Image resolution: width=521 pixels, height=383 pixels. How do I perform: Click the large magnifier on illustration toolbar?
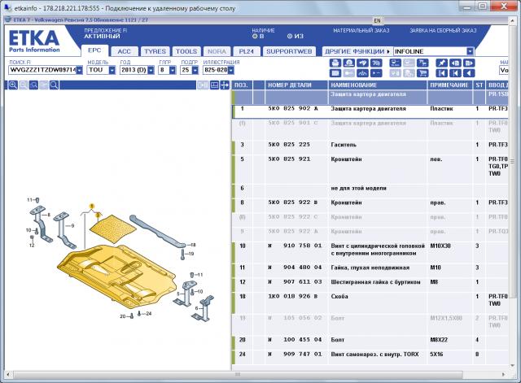pos(55,85)
